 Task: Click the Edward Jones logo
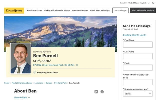pos(14,10)
